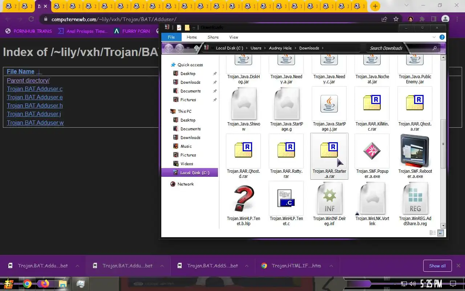
Task: Open the View ribbon tab
Action: click(234, 37)
